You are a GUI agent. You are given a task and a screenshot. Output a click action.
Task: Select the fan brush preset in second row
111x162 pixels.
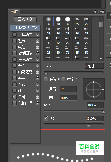click(x=68, y=31)
